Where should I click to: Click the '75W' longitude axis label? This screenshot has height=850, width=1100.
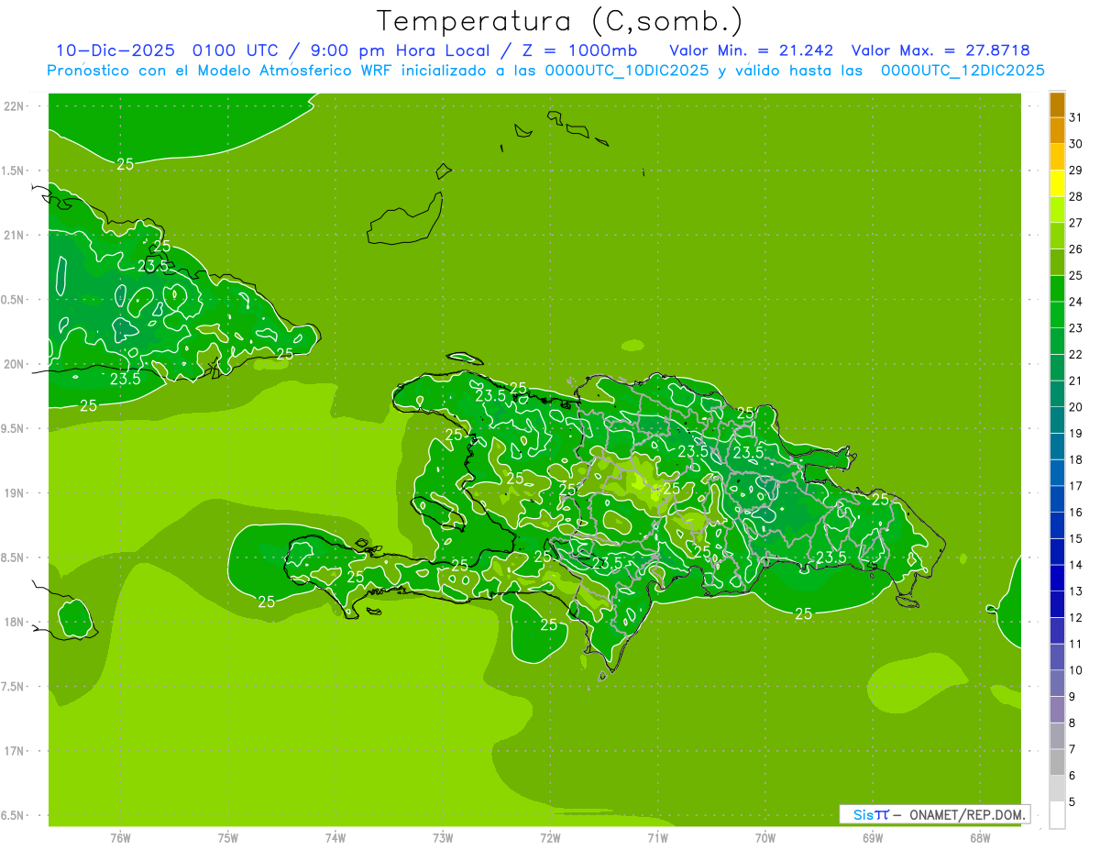pyautogui.click(x=228, y=837)
